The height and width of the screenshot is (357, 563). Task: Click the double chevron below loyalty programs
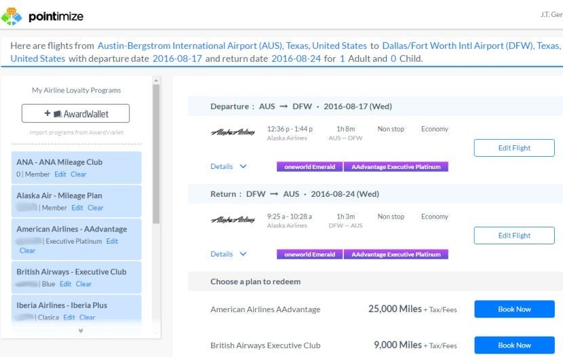point(81,331)
